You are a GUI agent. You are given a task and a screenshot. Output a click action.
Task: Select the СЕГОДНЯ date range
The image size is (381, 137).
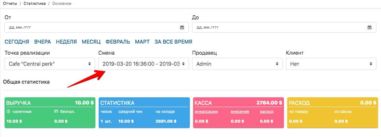pos(17,42)
